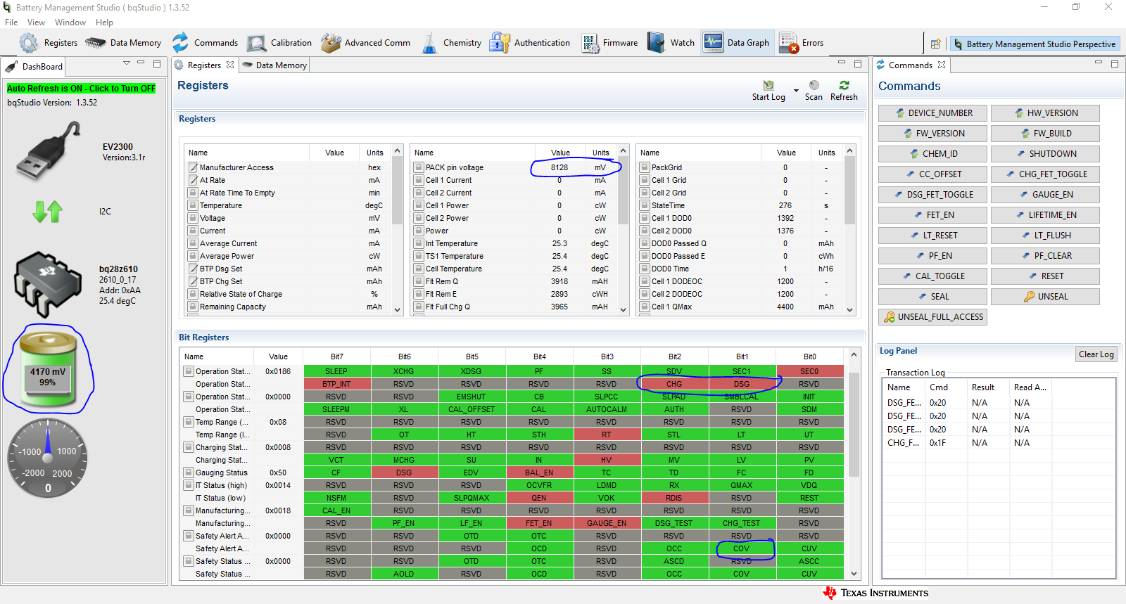Maximize the Commands panel view
This screenshot has width=1126, height=604.
1115,63
